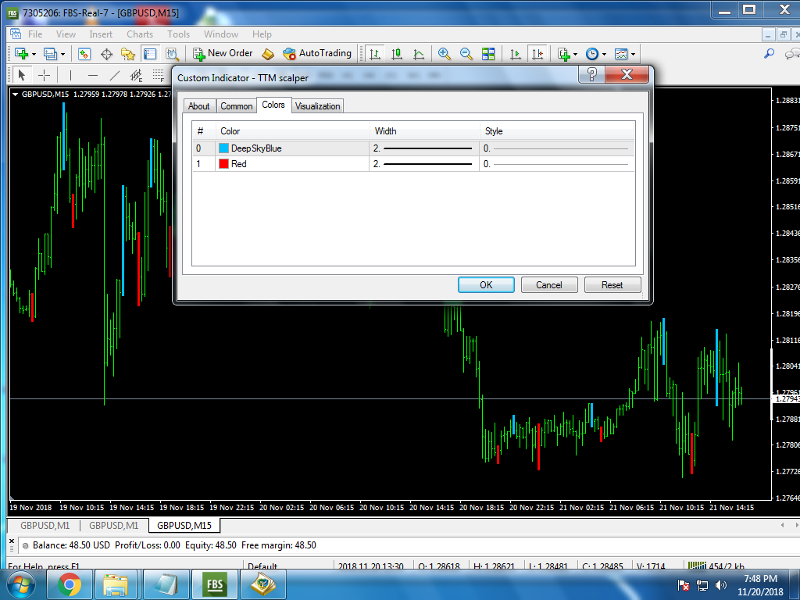
Task: Expand the New Chart dropdown arrow
Action: click(34, 54)
